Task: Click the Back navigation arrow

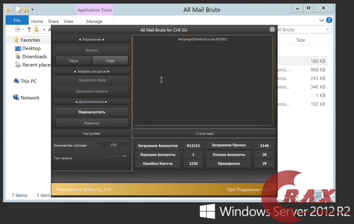Action: click(10, 29)
